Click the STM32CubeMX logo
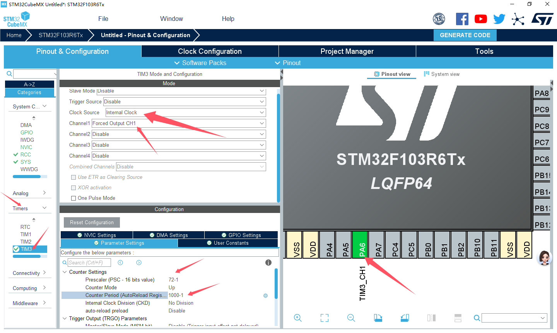Viewport: 557px width, 333px height. click(17, 19)
